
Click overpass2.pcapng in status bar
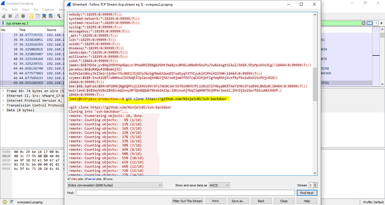(x=30, y=202)
